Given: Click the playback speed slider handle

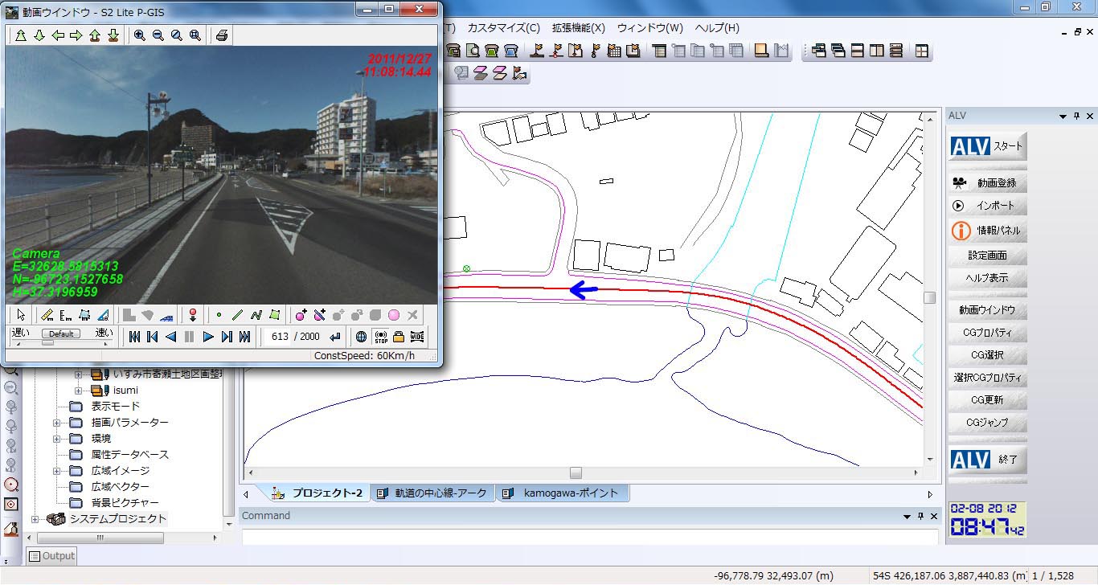Looking at the screenshot, I should coord(48,343).
